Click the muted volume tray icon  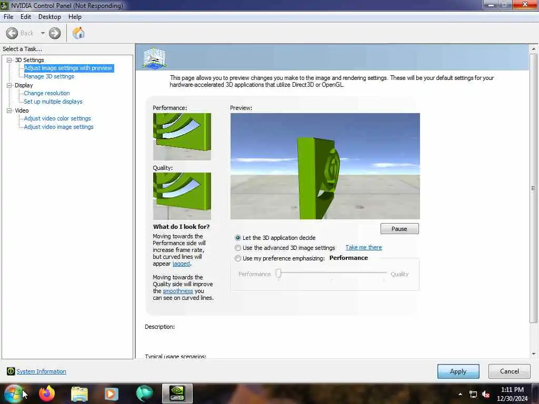tap(486, 395)
